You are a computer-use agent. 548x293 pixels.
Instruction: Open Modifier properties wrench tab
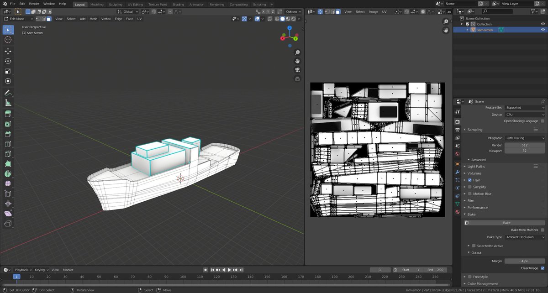457,172
